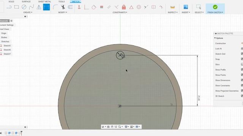Viewport: 243px width, 136px height.
Task: Switch to the TOOLS tab
Action: point(62,2)
